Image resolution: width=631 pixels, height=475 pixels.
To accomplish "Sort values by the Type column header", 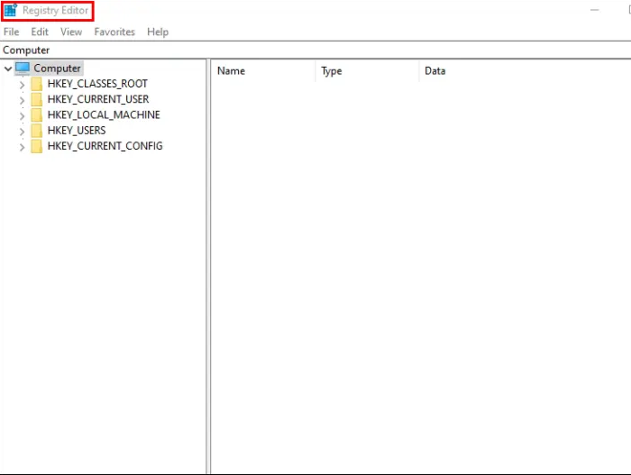I will (367, 71).
